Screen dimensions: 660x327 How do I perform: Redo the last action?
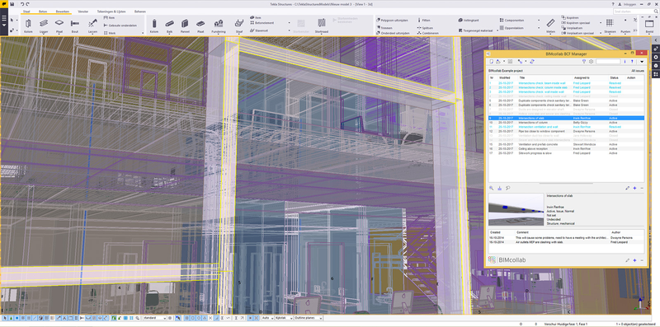27,4
